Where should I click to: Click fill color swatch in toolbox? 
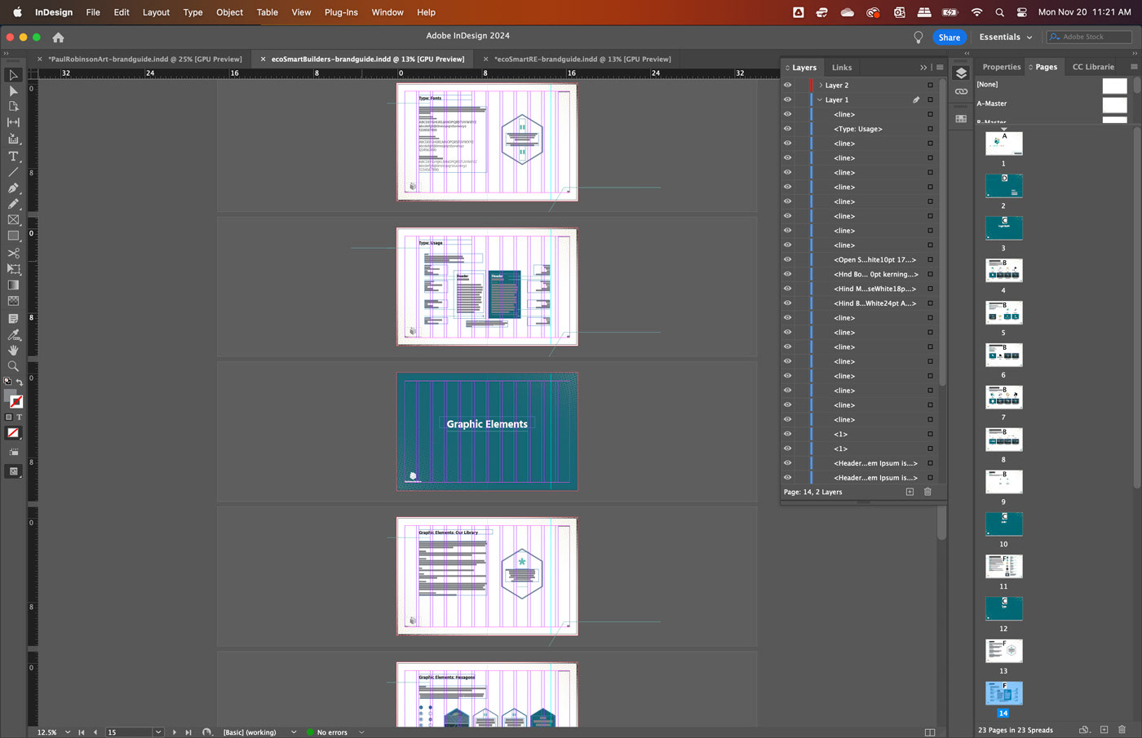pos(11,396)
